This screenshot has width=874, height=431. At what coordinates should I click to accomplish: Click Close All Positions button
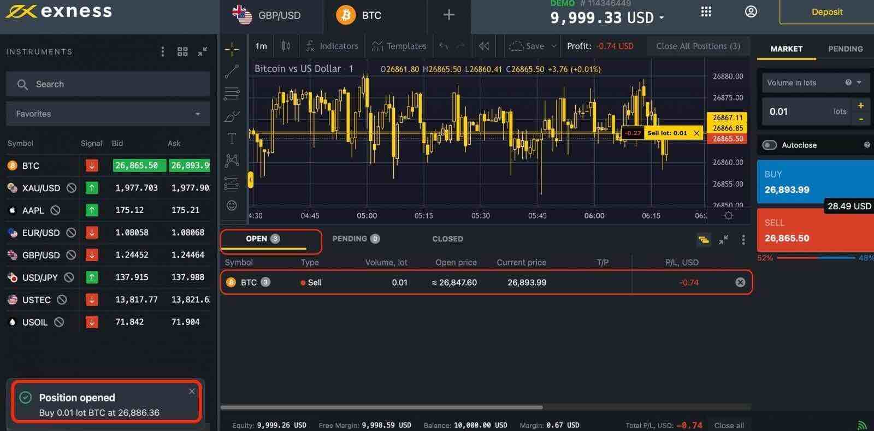pyautogui.click(x=698, y=46)
